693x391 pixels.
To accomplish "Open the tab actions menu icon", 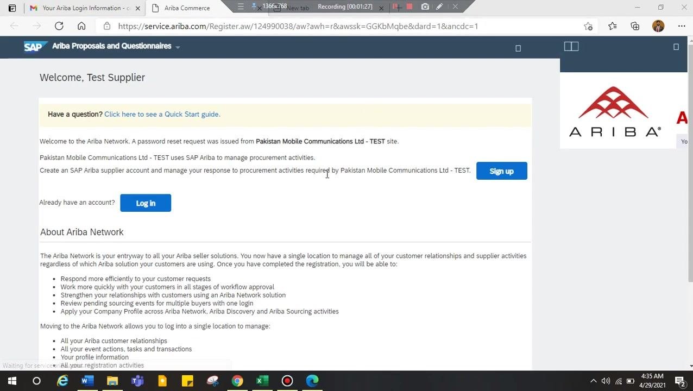I will [12, 8].
